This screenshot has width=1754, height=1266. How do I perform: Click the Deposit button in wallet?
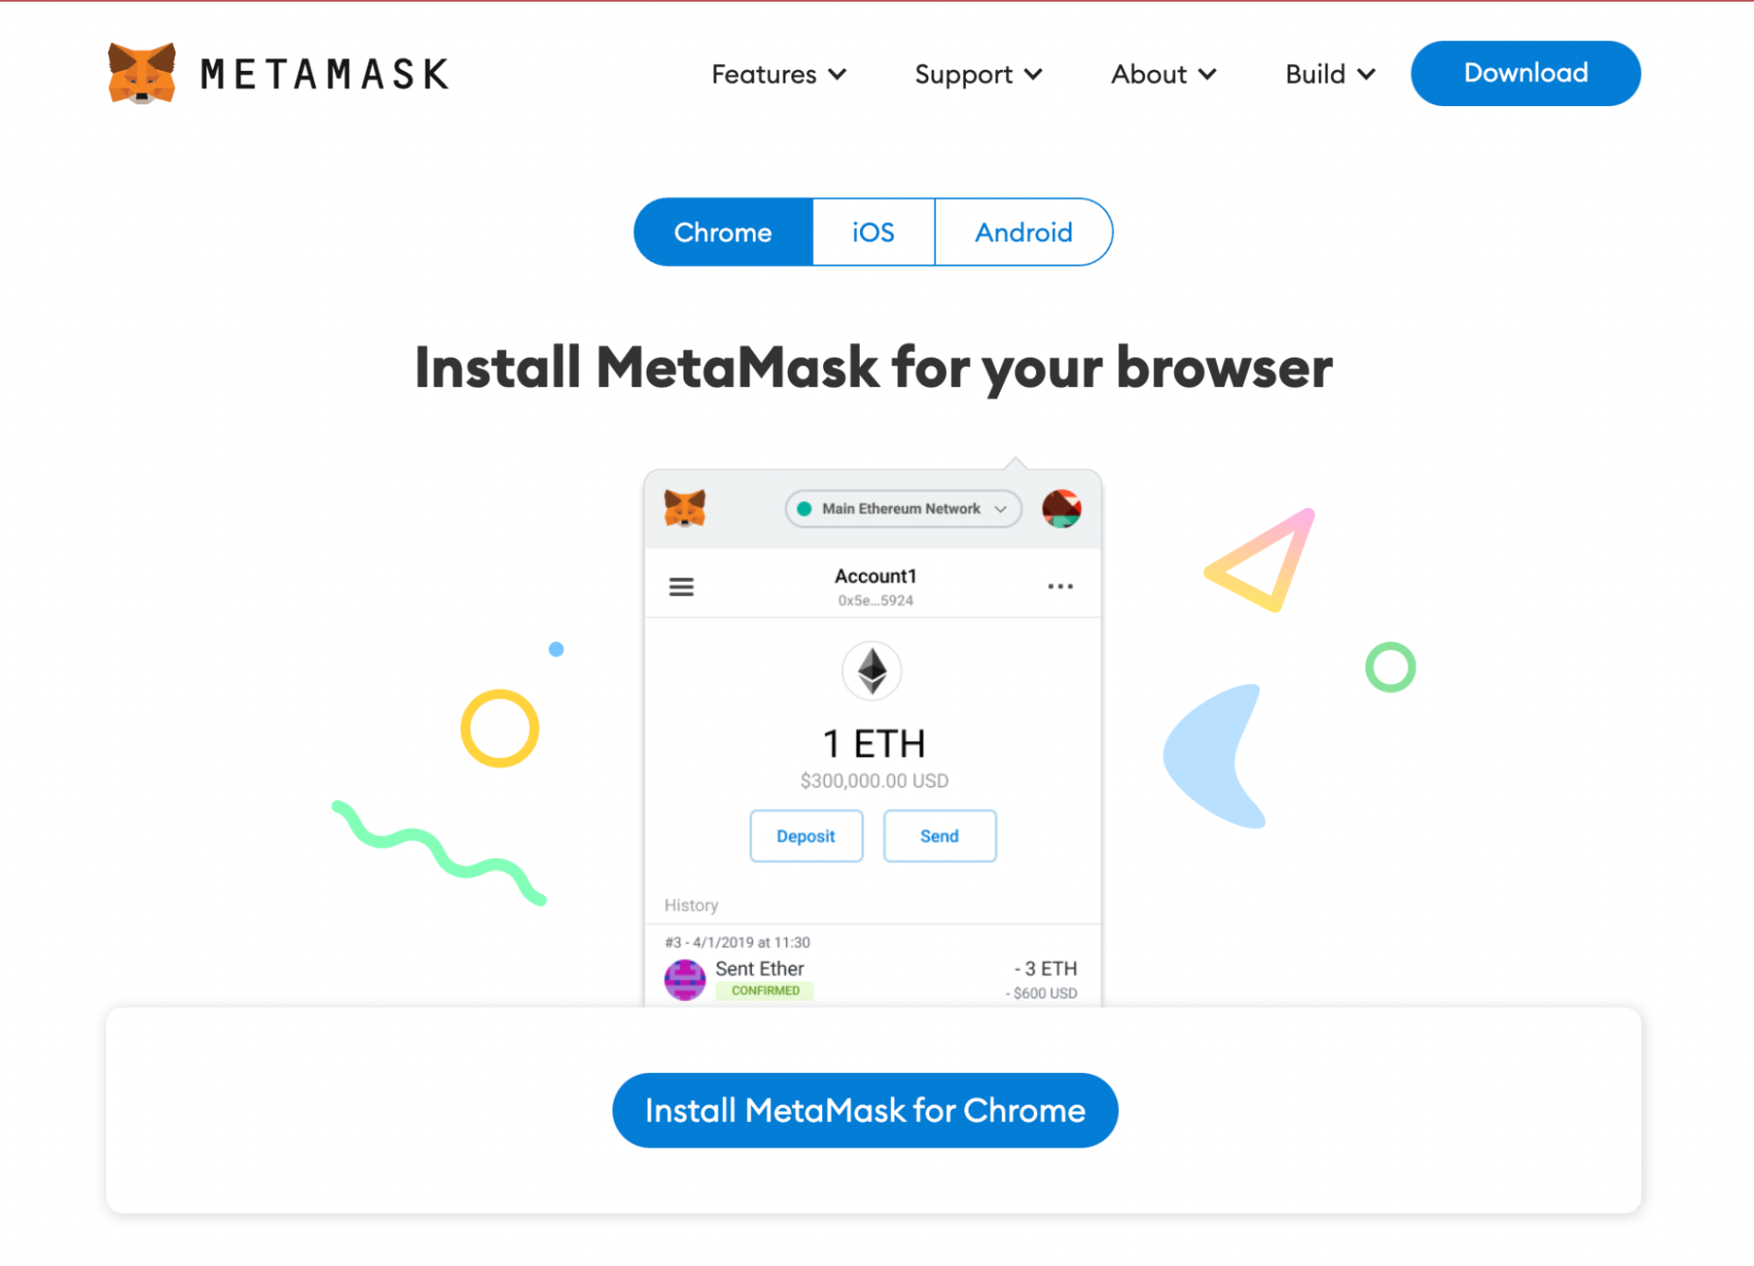click(806, 834)
